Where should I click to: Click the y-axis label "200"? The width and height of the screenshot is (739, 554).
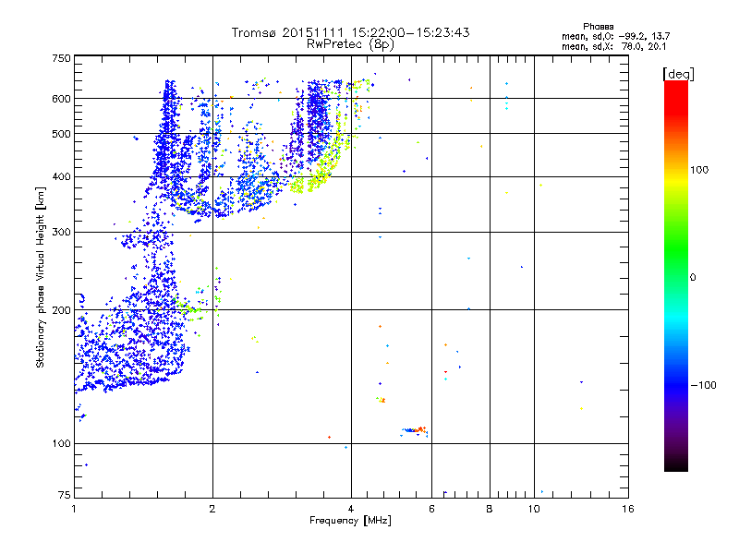(x=61, y=310)
